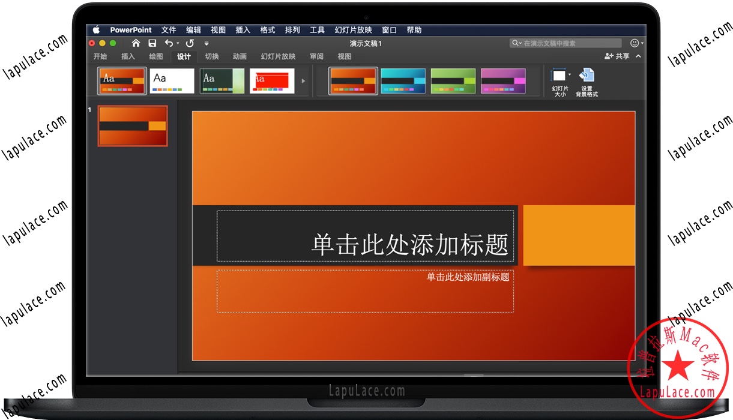Switch to the 切换 (Transitions) ribbon tab
Screen dimensions: 733x420
[x=211, y=56]
